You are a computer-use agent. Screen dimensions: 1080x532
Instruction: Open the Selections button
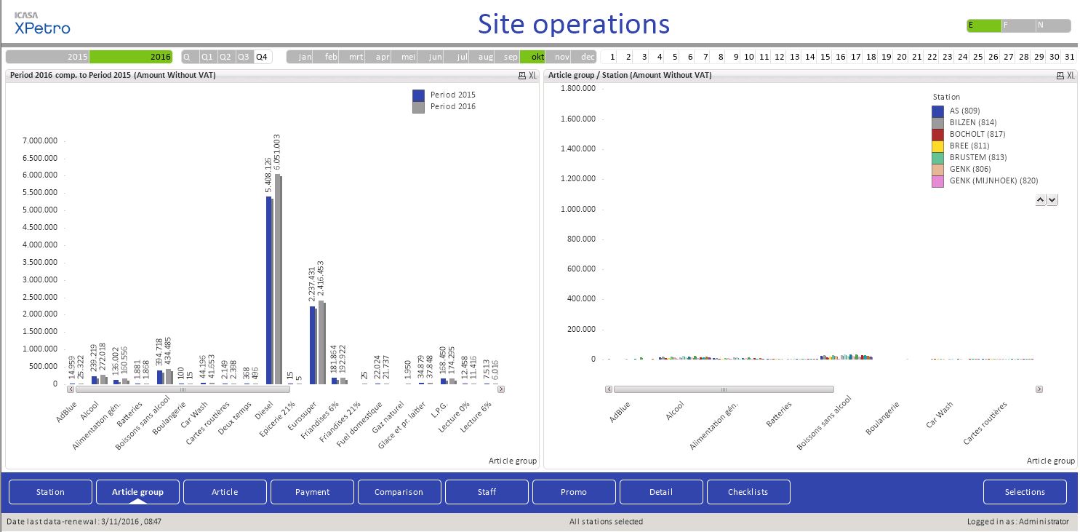(1025, 492)
